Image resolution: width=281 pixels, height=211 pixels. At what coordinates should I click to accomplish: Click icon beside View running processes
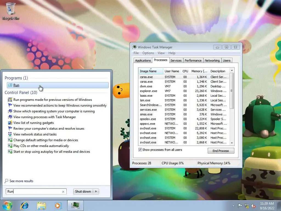(x=10, y=117)
